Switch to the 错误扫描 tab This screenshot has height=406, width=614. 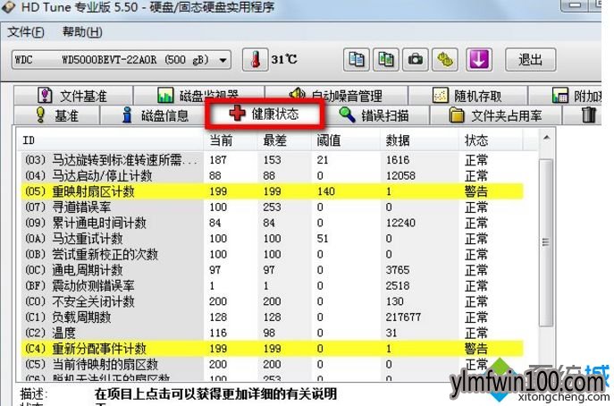(x=374, y=115)
